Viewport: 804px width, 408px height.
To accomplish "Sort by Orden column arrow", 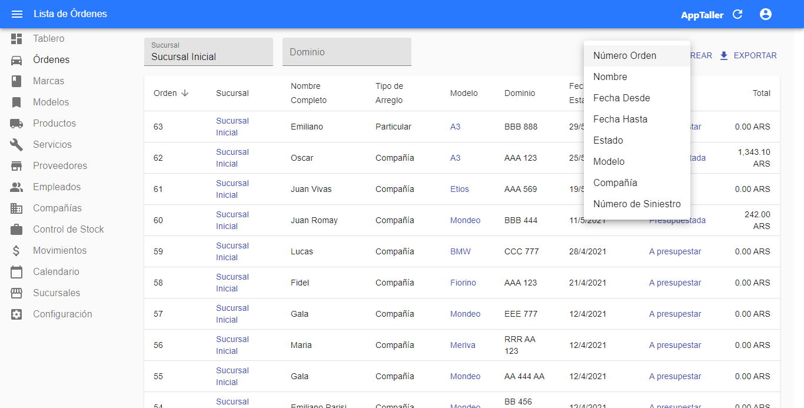I will pyautogui.click(x=185, y=93).
